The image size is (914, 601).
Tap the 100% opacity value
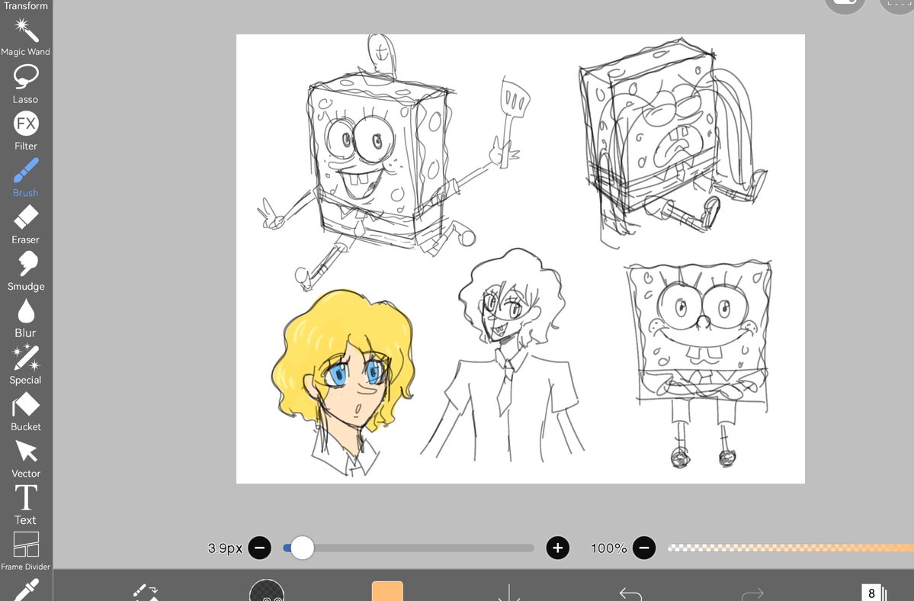point(608,548)
